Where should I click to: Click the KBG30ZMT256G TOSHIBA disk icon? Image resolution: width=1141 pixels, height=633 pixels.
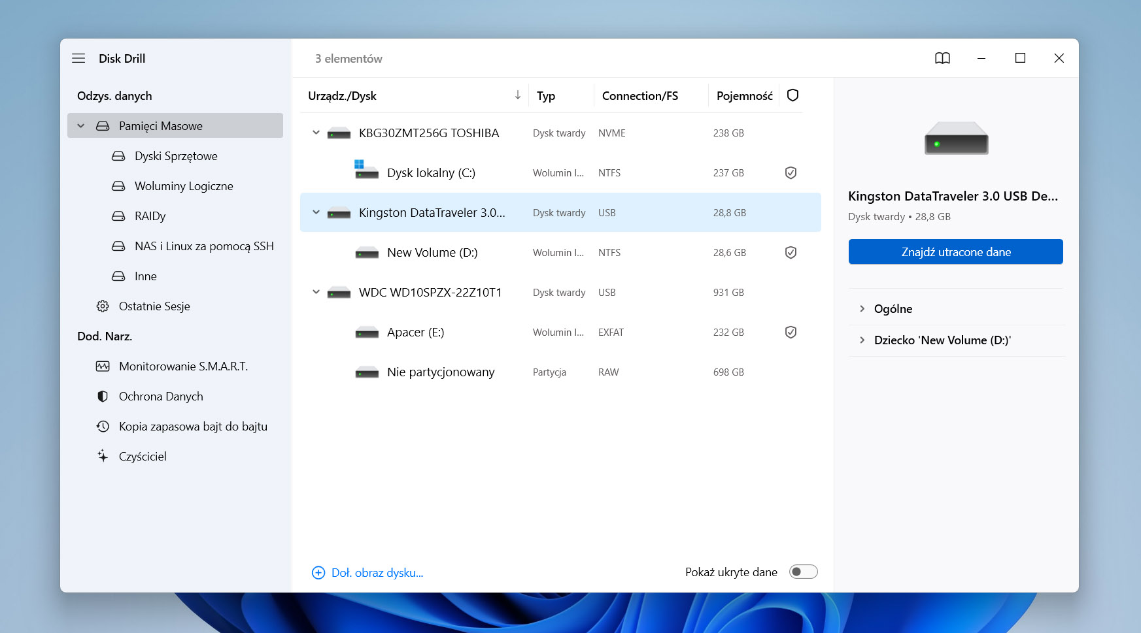click(339, 133)
